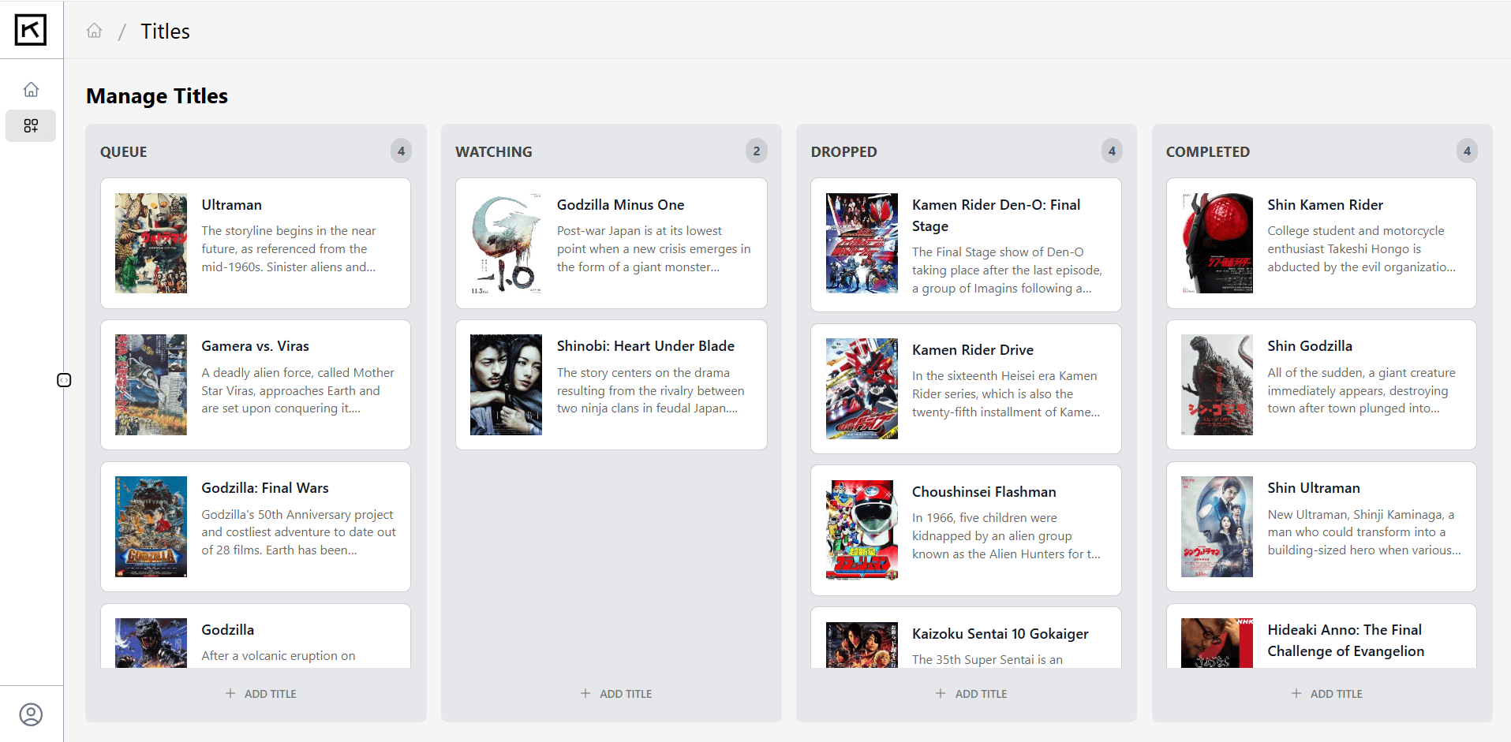This screenshot has width=1511, height=742.
Task: Open the Shinobi: Heart Under Blade title
Action: point(645,346)
